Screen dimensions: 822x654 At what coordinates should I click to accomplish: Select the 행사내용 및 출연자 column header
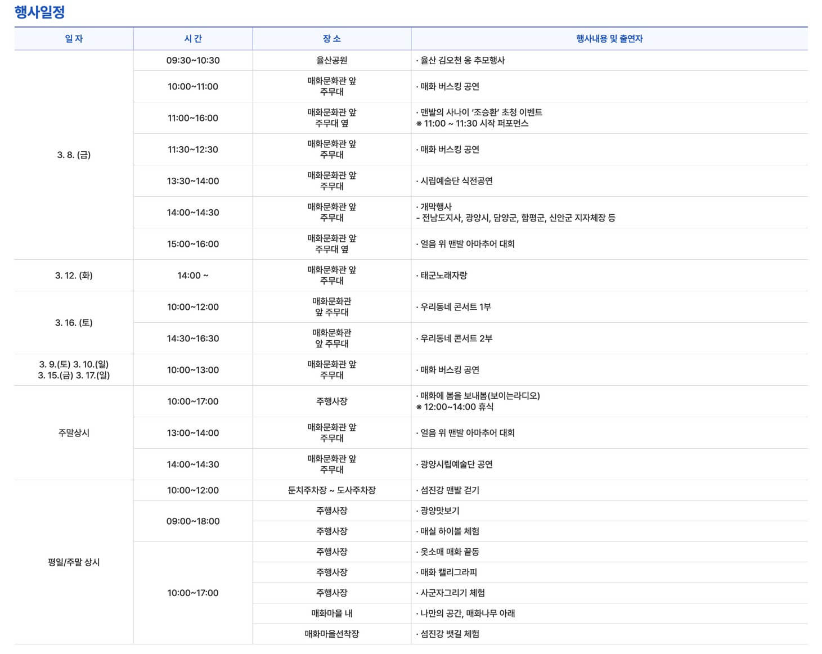point(609,39)
